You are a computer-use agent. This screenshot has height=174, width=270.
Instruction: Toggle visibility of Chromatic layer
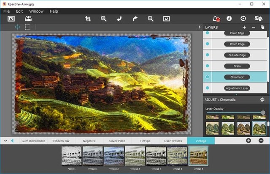(208, 77)
